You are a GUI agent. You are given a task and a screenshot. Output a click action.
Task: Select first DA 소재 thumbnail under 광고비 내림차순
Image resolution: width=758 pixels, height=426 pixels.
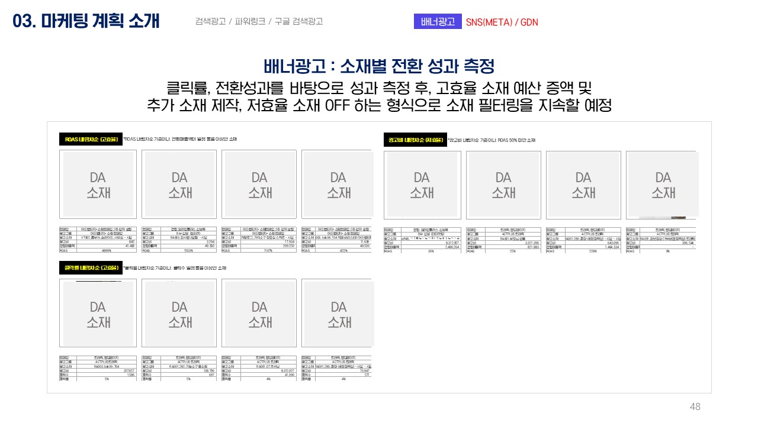pyautogui.click(x=422, y=185)
